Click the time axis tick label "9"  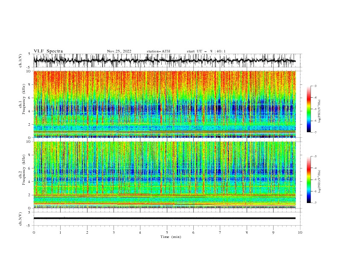point(273,232)
